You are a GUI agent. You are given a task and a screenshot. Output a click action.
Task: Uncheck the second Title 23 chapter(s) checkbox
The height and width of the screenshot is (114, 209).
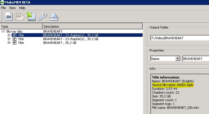15,39
